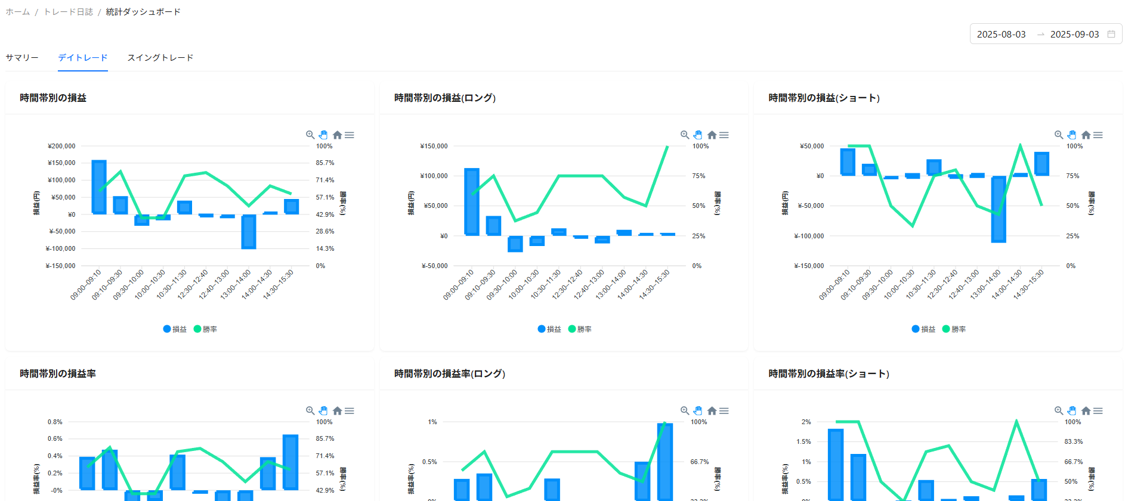Image resolution: width=1125 pixels, height=501 pixels.
Task: Open hamburger menu on 時間帯別の損益(ロング) chart
Action: tap(724, 135)
